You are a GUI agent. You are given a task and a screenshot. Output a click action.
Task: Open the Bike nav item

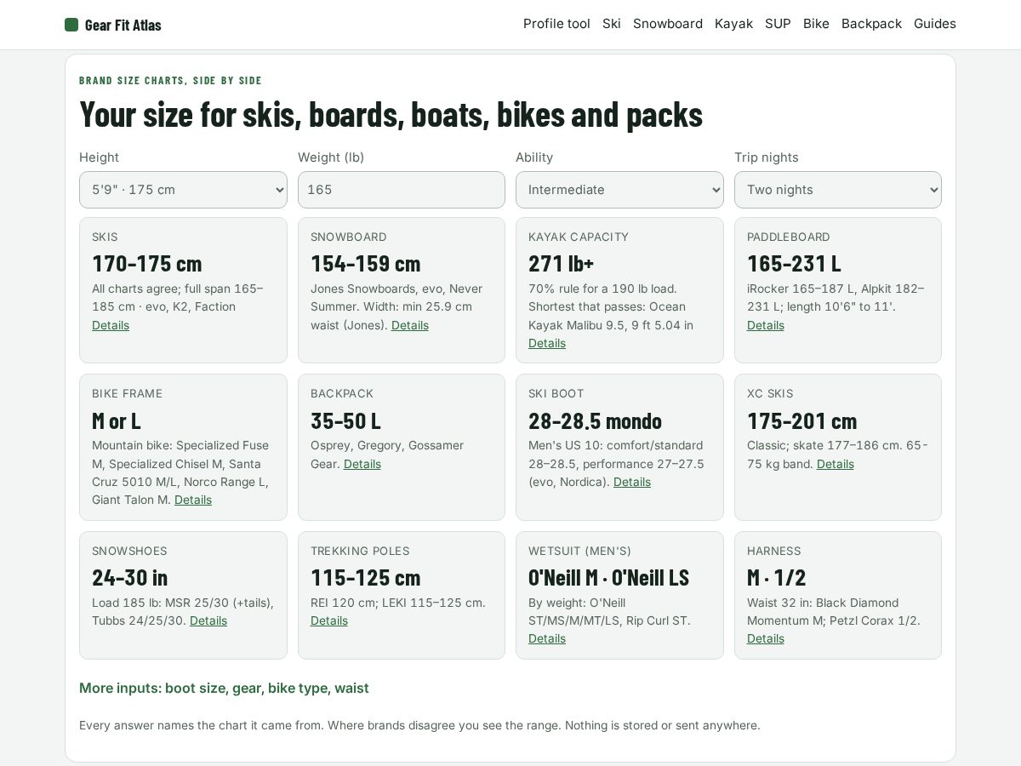click(816, 24)
